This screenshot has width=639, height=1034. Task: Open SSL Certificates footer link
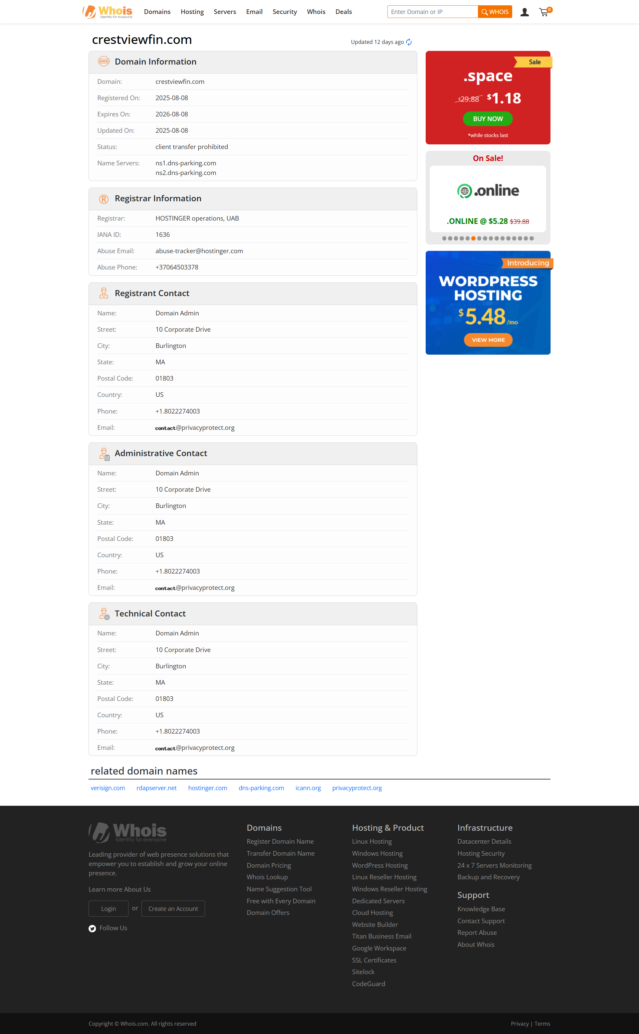374,960
